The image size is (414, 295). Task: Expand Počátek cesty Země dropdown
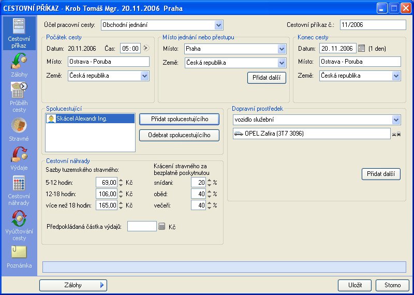(x=144, y=76)
